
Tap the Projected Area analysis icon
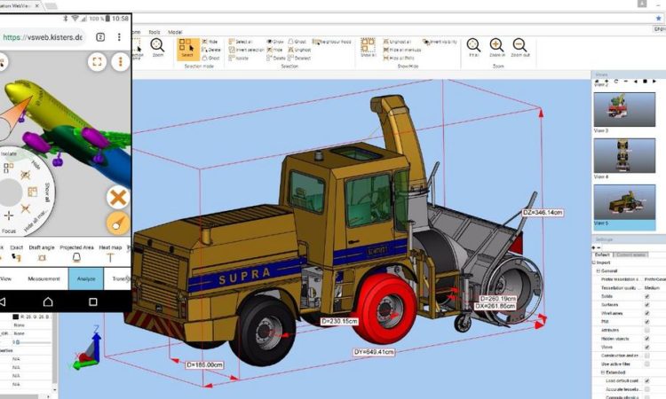[x=76, y=257]
